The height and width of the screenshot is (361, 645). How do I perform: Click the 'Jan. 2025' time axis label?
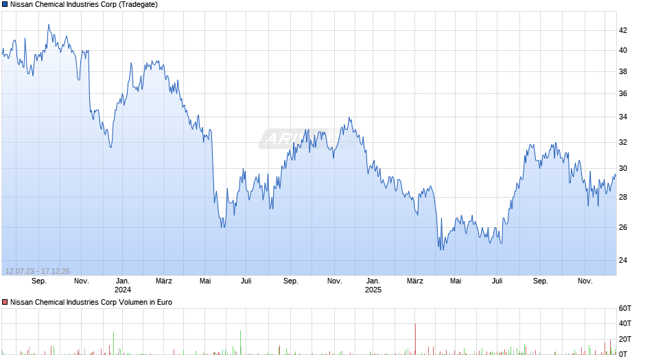click(373, 286)
